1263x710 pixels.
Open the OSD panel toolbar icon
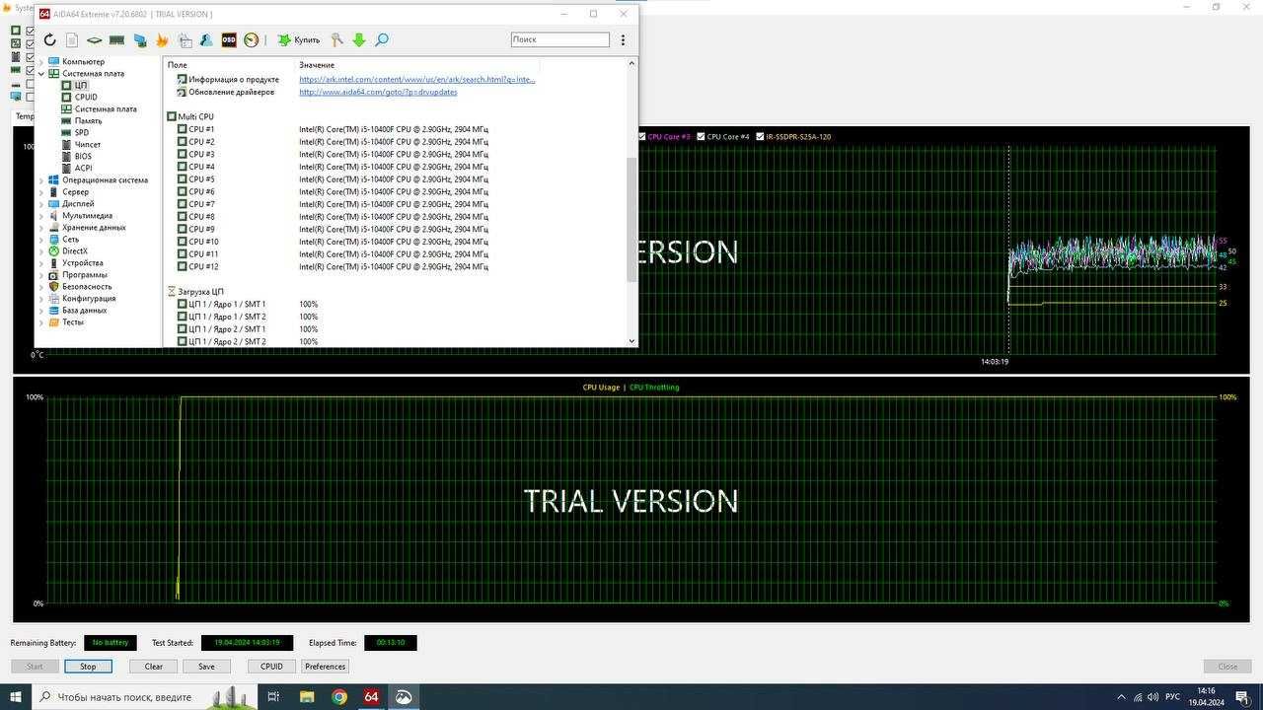click(x=229, y=39)
